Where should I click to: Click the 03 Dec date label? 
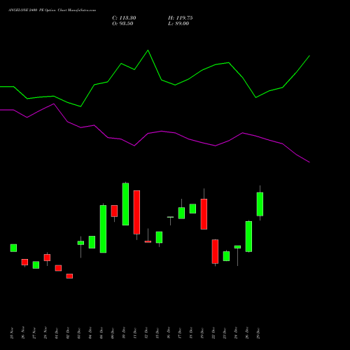point(79,333)
